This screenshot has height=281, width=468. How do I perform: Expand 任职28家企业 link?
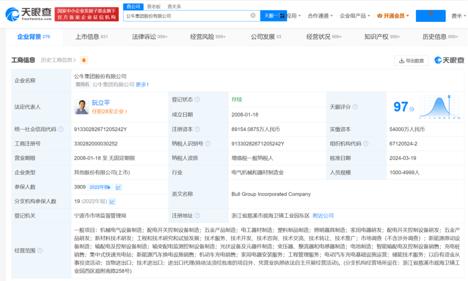109,111
